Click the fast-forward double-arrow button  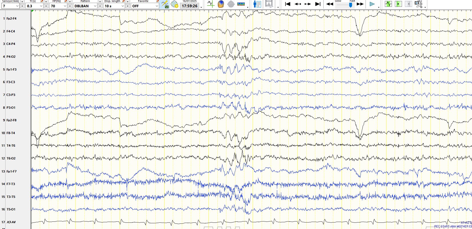[x=360, y=4]
